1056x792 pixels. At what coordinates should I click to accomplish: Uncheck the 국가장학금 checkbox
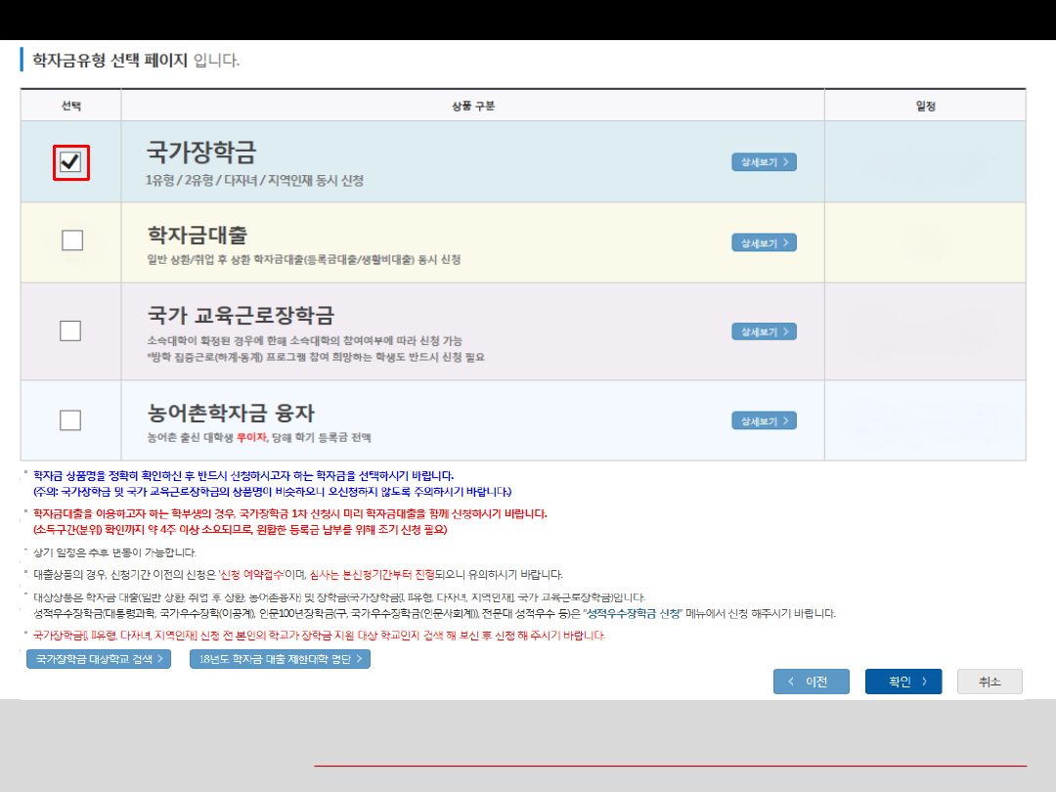coord(70,162)
